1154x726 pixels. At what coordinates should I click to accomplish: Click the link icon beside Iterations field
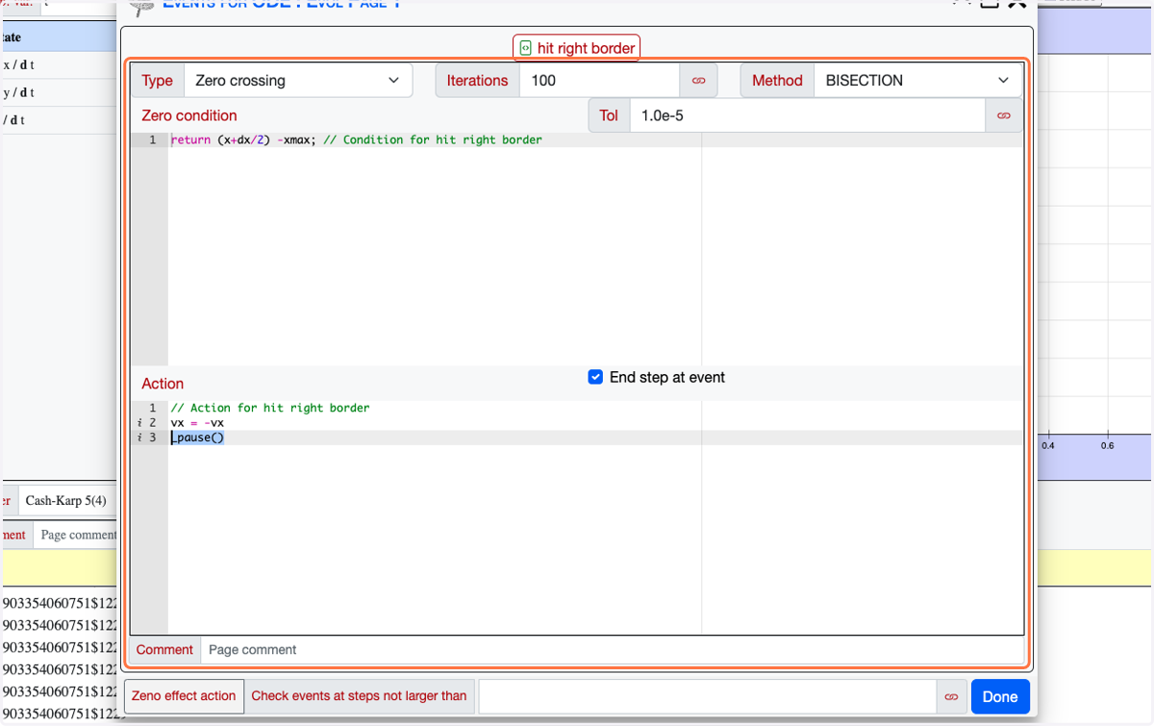click(x=698, y=81)
